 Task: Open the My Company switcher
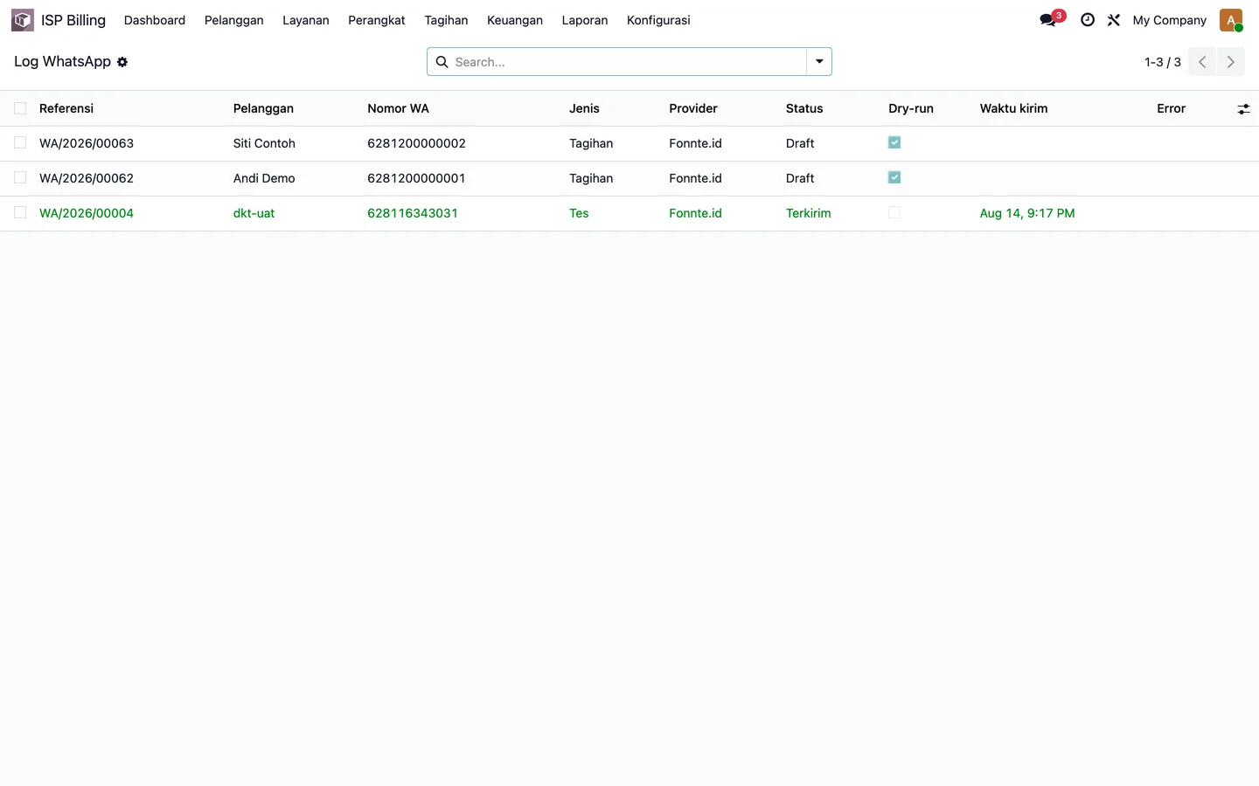coord(1169,20)
